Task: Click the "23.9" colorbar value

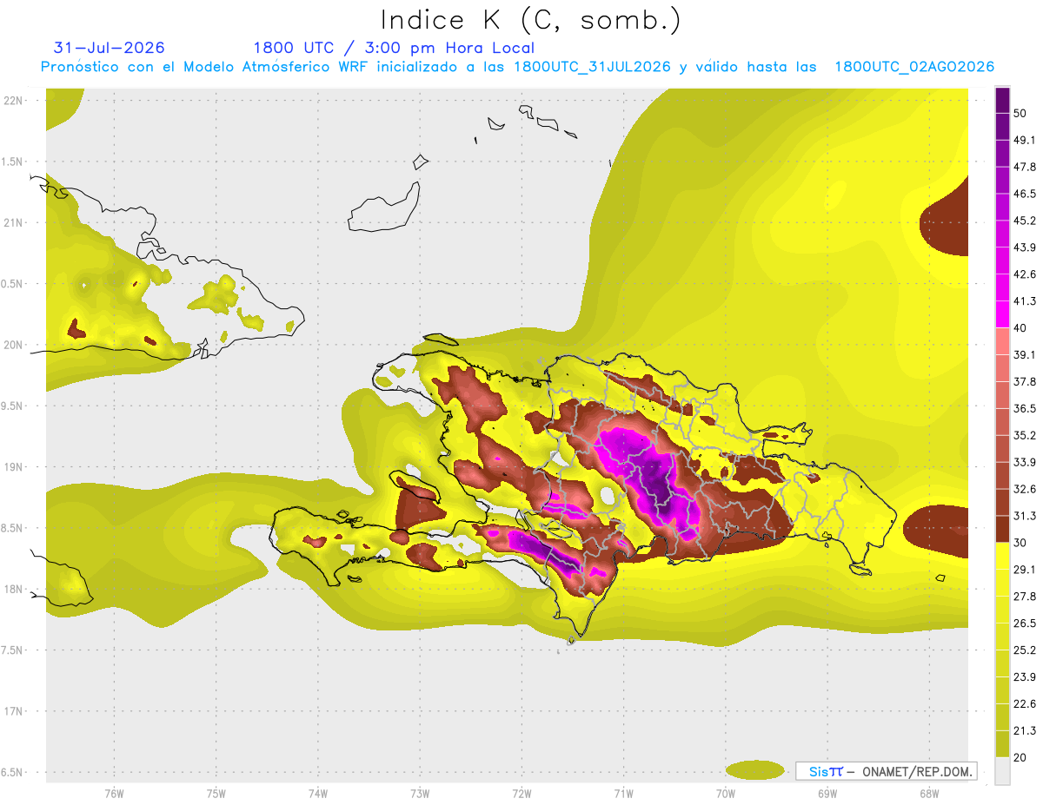Action: point(1025,676)
